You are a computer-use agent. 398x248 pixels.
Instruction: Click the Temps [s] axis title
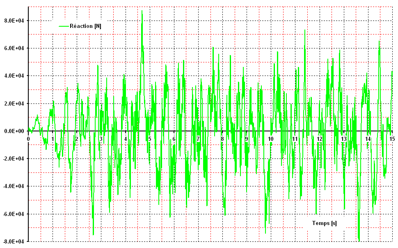pos(324,223)
